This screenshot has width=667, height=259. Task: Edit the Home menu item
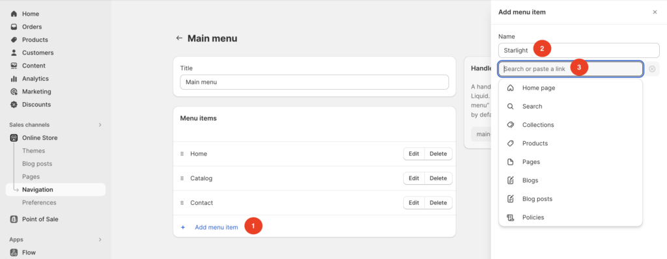[414, 154]
